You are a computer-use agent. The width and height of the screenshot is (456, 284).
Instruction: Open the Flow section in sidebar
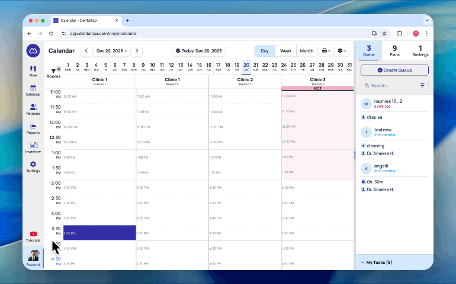(33, 71)
